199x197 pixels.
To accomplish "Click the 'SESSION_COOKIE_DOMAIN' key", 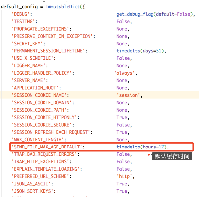I will (x=42, y=103).
